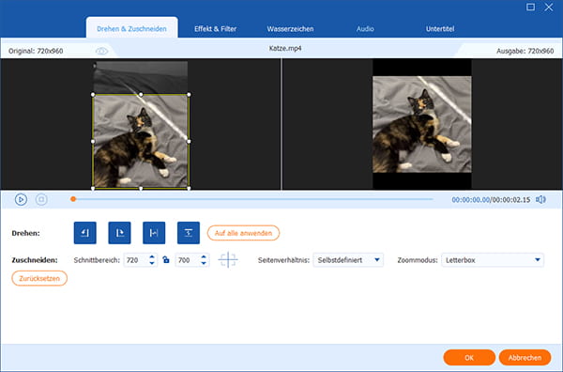Image resolution: width=563 pixels, height=372 pixels.
Task: Flip video vertically
Action: point(189,233)
